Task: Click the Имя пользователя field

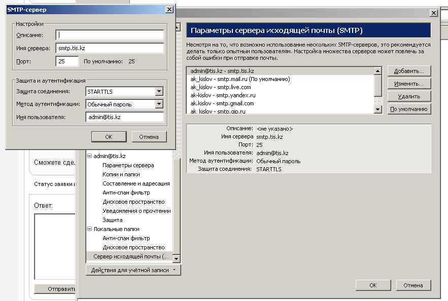Action: [x=124, y=118]
